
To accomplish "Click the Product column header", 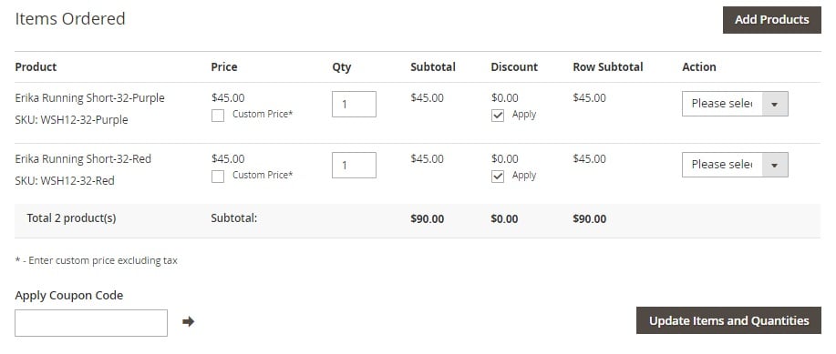I will click(x=36, y=67).
